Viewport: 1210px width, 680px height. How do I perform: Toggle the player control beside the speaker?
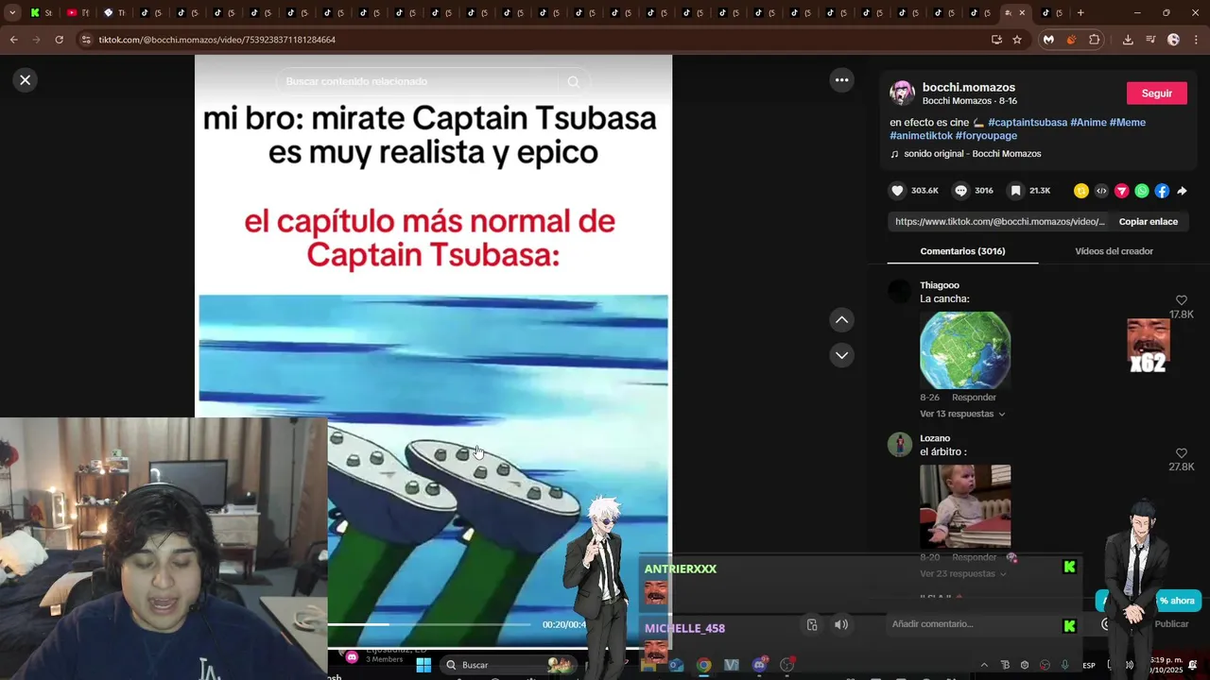tap(812, 624)
